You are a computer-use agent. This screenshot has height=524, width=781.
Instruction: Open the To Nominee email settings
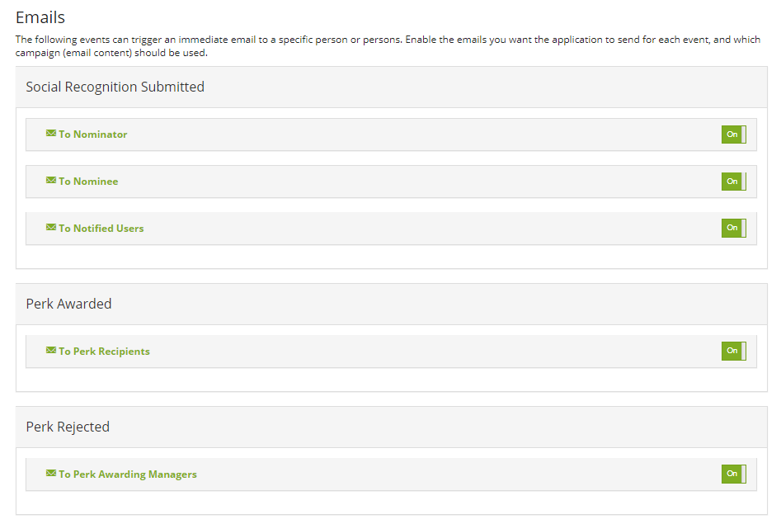point(91,181)
